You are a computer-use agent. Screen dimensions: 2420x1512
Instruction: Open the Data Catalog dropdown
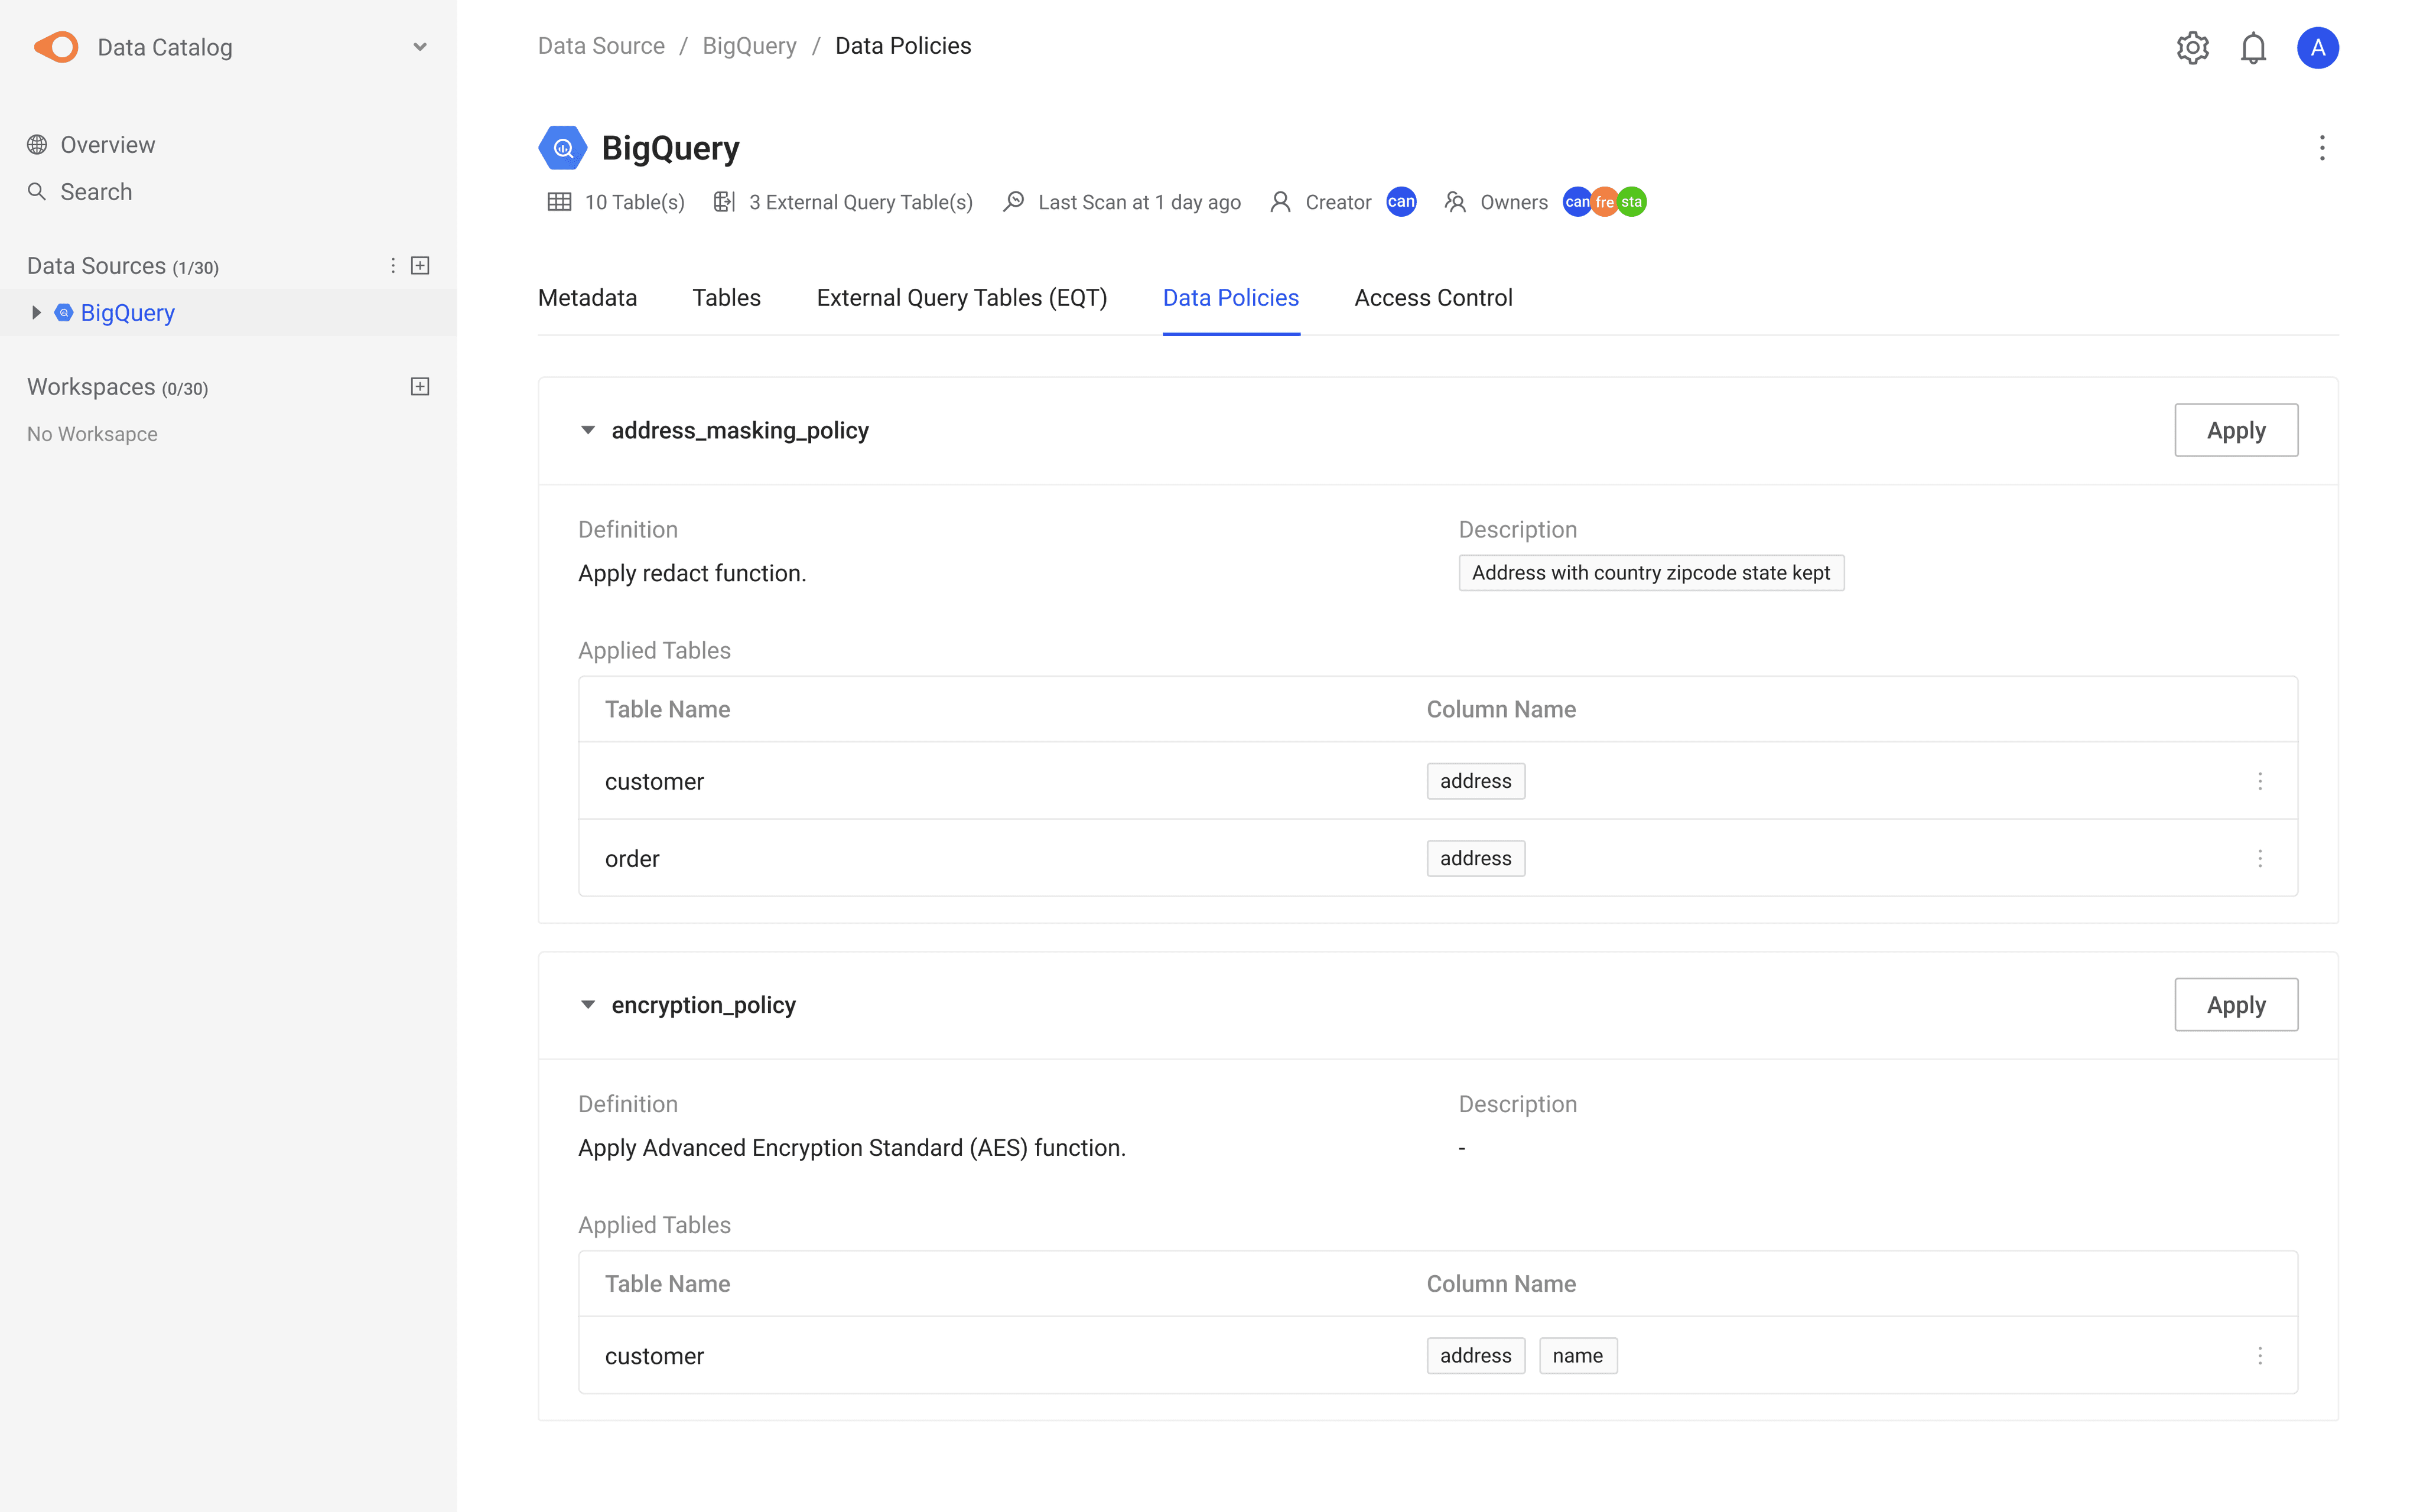420,47
